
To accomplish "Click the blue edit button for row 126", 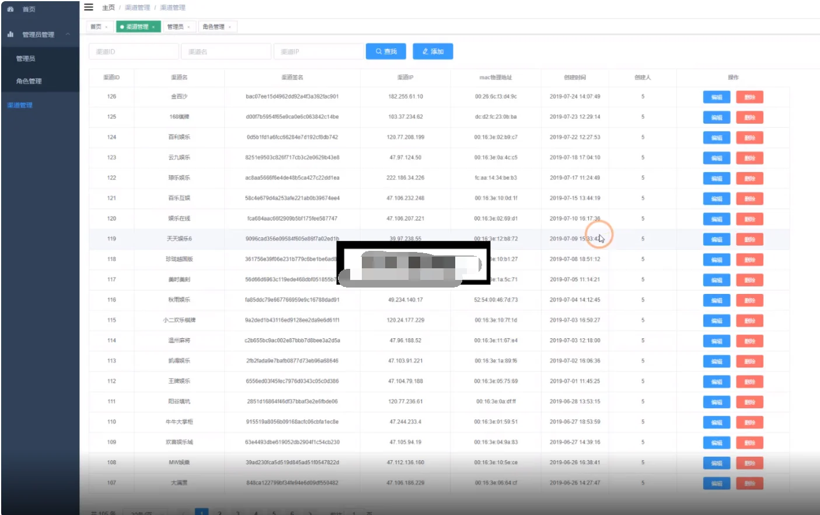I will (716, 97).
